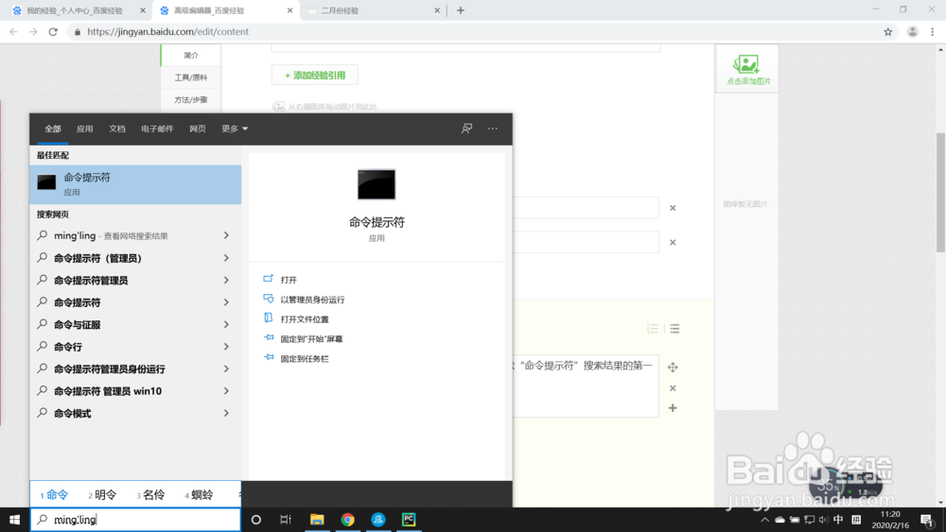Add a new step with the plus icon
946x532 pixels.
coord(673,408)
